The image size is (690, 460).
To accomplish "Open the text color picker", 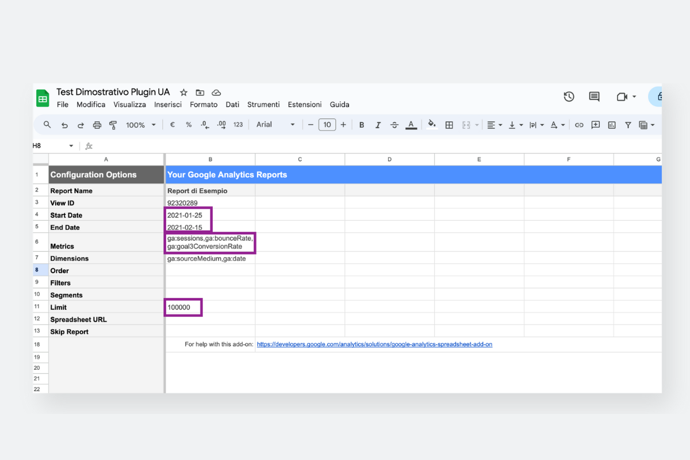I will tap(411, 125).
